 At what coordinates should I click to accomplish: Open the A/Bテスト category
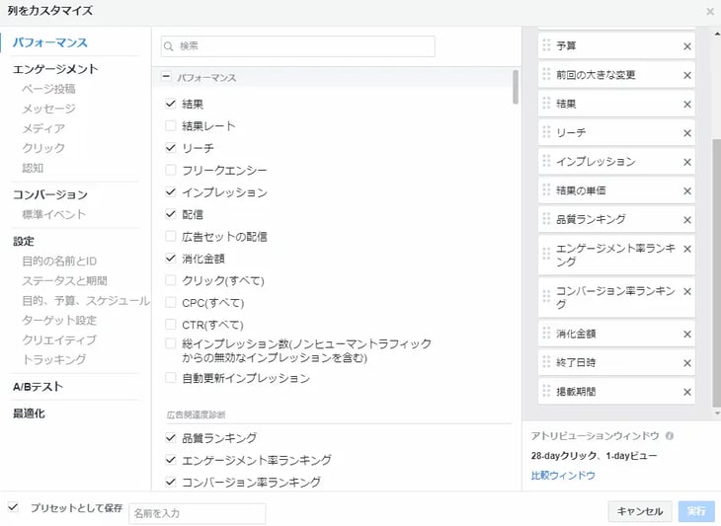[x=38, y=387]
